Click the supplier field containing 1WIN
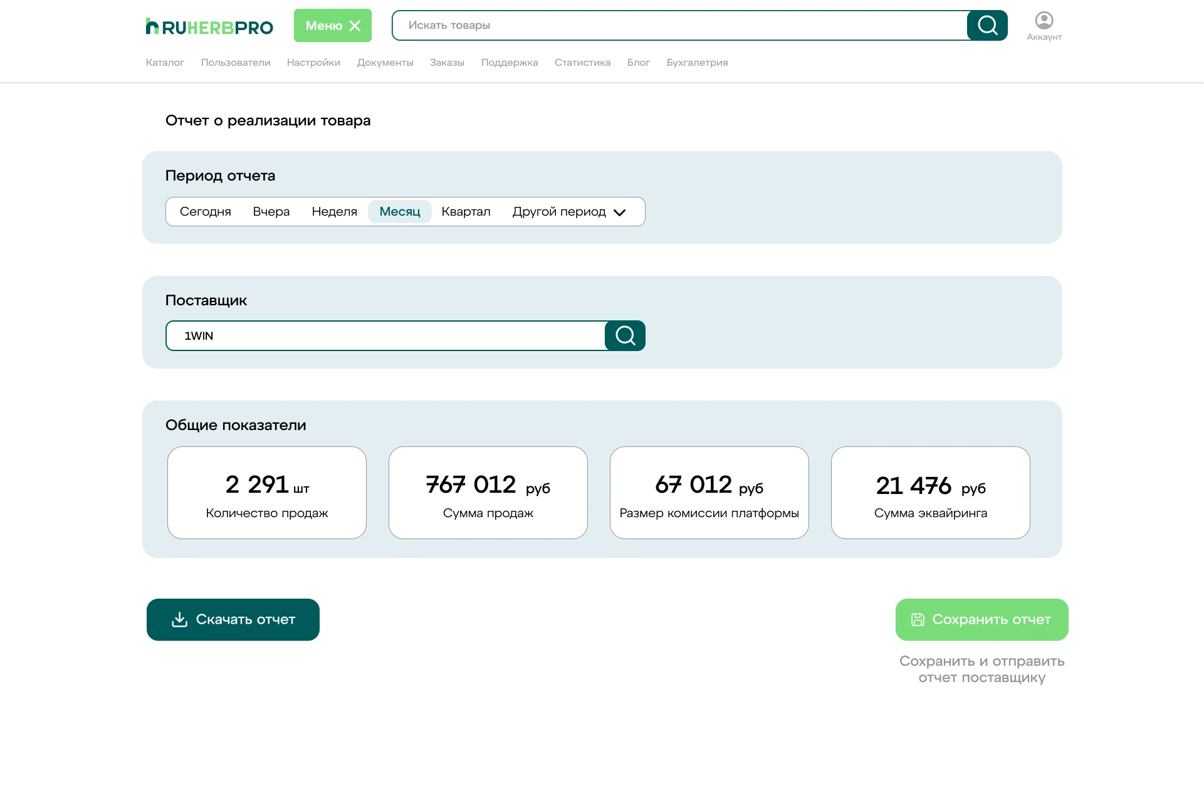The width and height of the screenshot is (1204, 793). click(x=385, y=335)
